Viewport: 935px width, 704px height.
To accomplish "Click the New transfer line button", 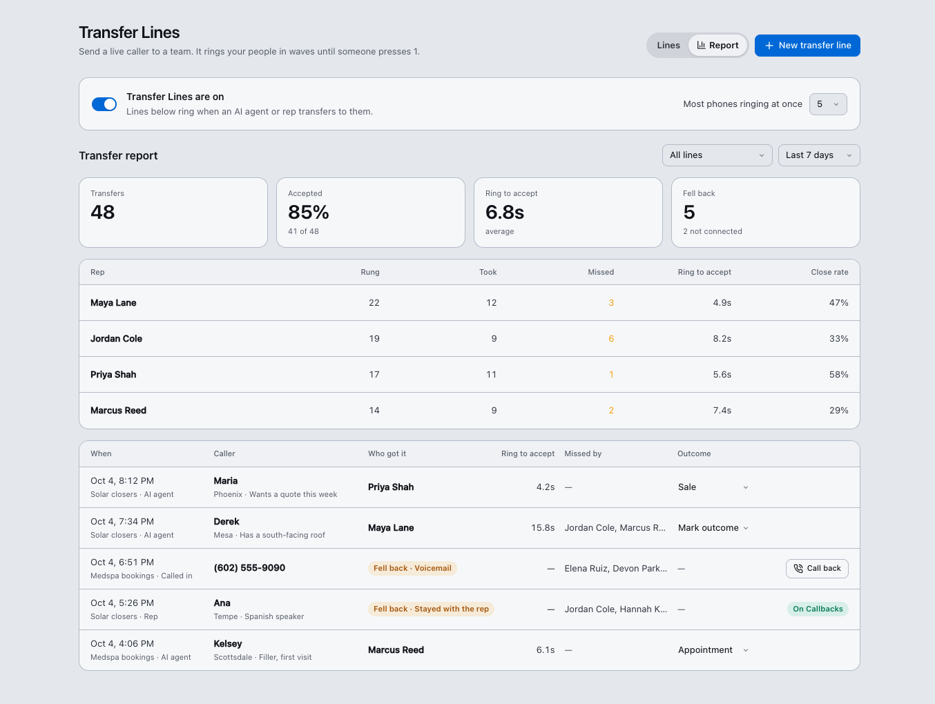I will pos(807,46).
